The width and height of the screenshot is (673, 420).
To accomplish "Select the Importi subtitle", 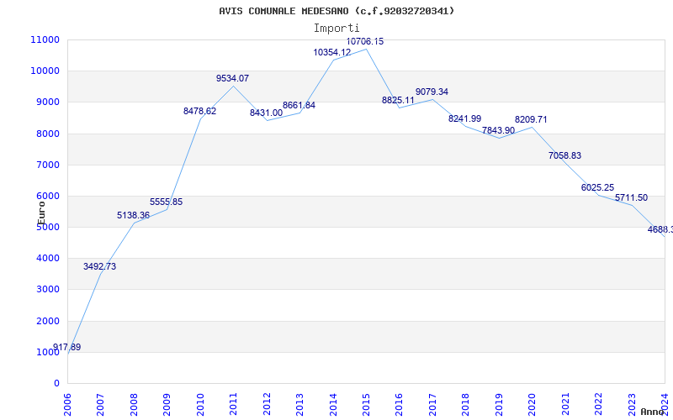I will click(x=336, y=28).
